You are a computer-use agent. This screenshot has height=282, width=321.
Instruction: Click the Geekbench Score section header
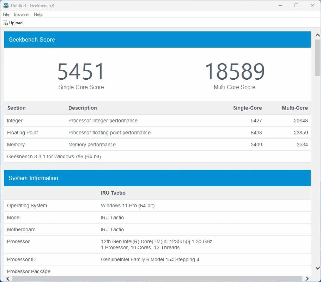[x=158, y=40]
